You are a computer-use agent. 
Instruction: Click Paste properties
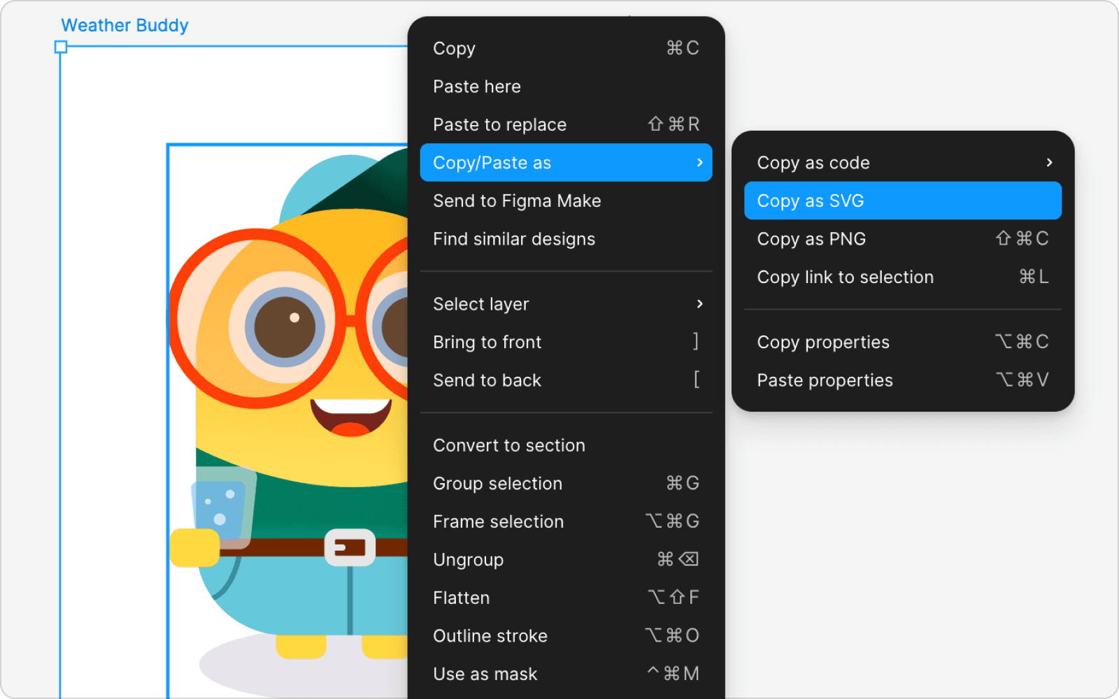coord(903,380)
